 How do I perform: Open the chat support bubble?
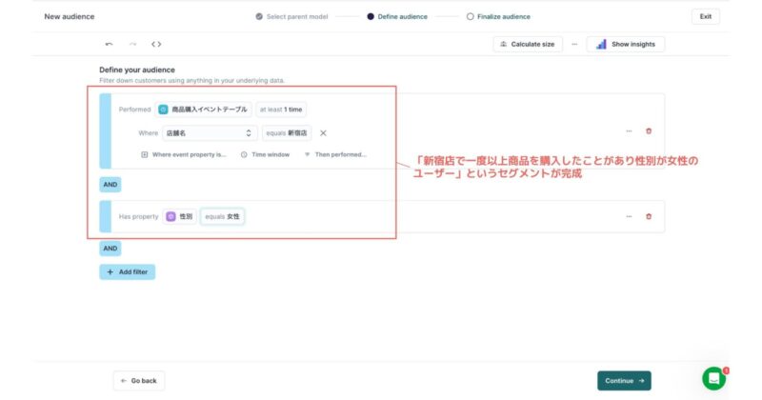[713, 378]
